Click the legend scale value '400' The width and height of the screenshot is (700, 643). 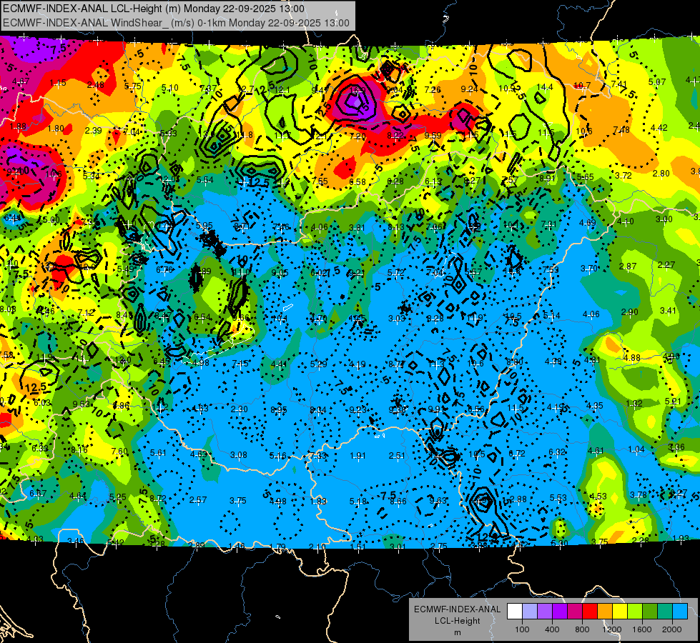[552, 629]
